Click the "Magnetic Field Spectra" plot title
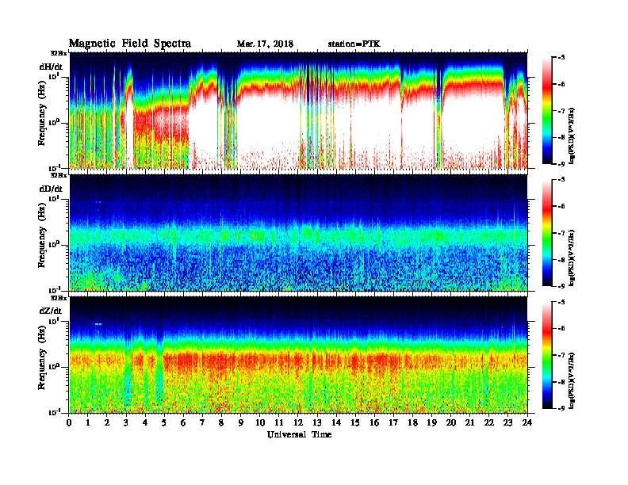The image size is (628, 485). 130,44
